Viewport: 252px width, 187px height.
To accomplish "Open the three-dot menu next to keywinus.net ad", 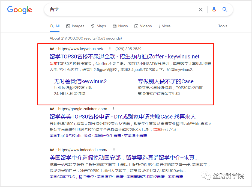I will pyautogui.click(x=110, y=49).
